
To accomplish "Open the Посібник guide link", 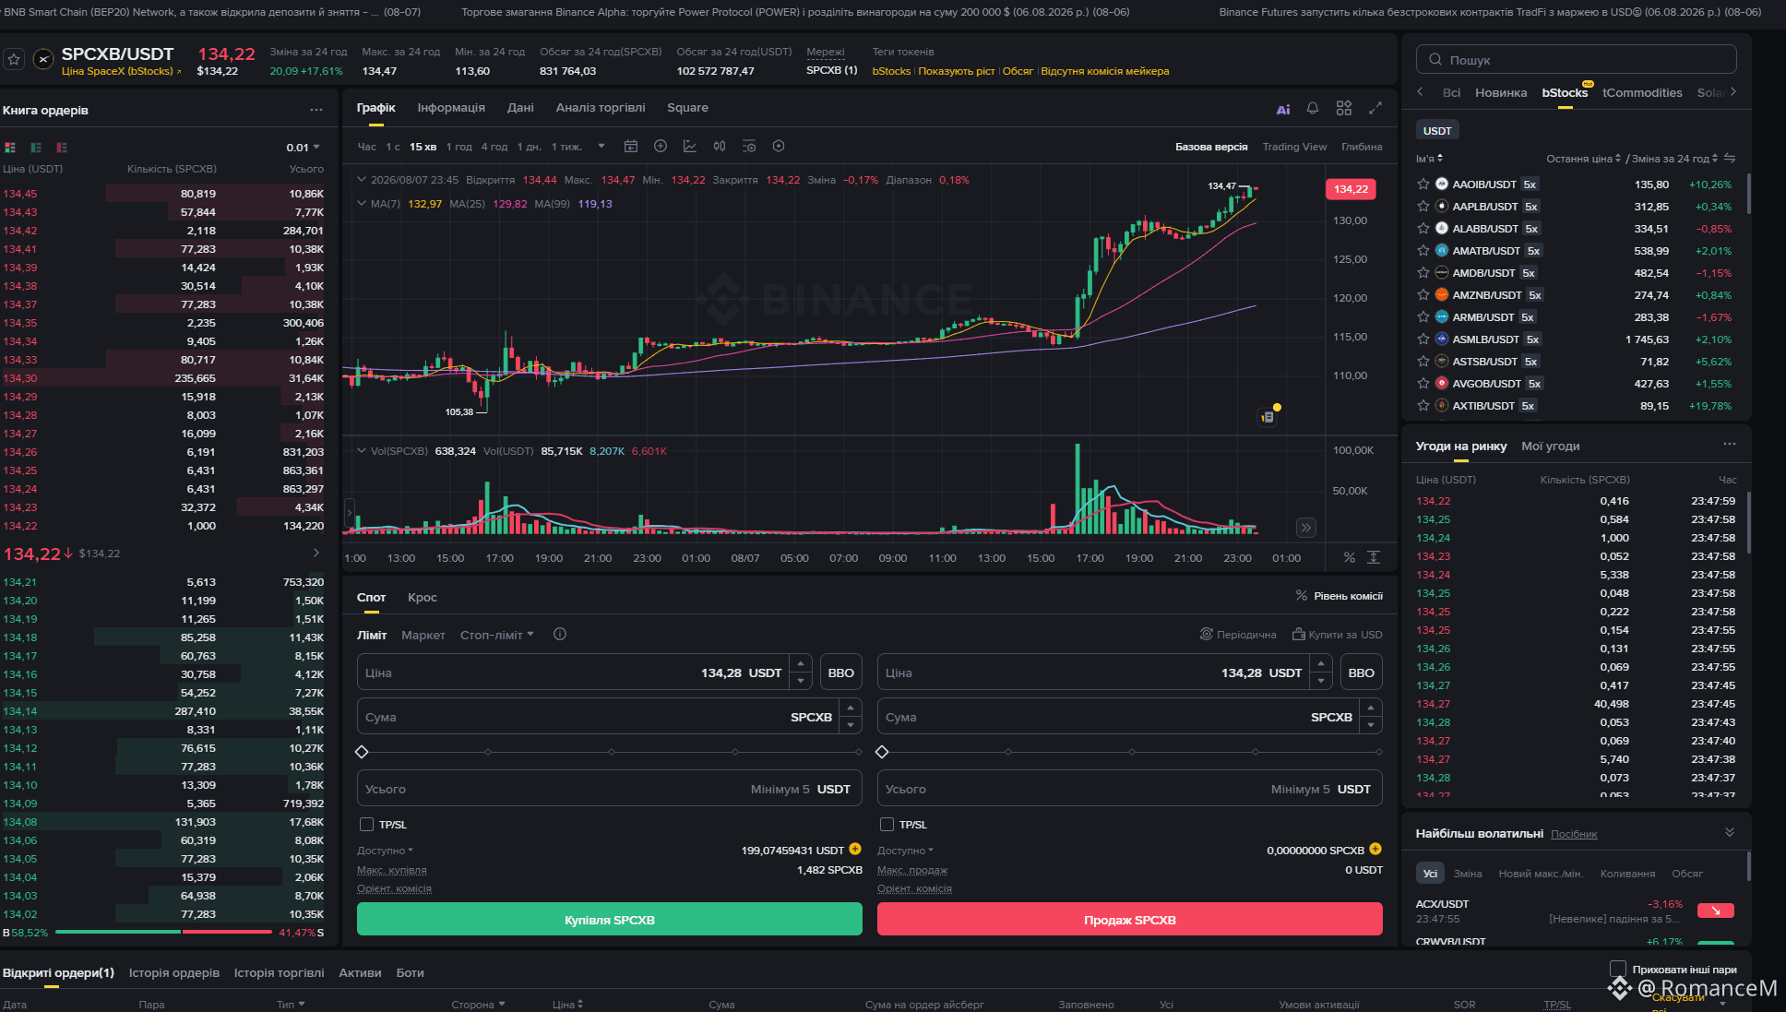I will pos(1574,834).
